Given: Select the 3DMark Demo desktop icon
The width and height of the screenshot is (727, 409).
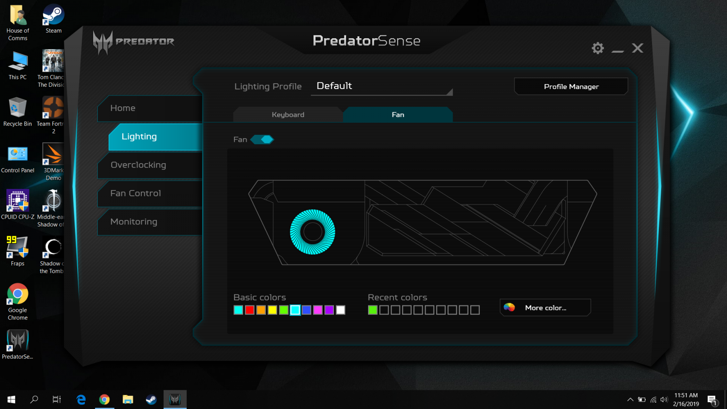Looking at the screenshot, I should 53,162.
